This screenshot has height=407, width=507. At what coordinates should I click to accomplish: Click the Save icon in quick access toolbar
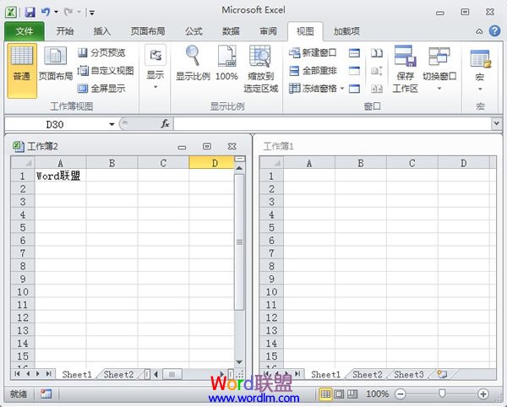30,13
